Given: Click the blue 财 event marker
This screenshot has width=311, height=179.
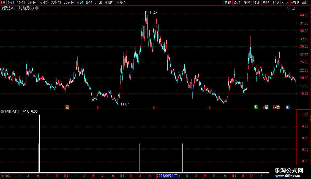Looking at the screenshot, I should click(288, 107).
